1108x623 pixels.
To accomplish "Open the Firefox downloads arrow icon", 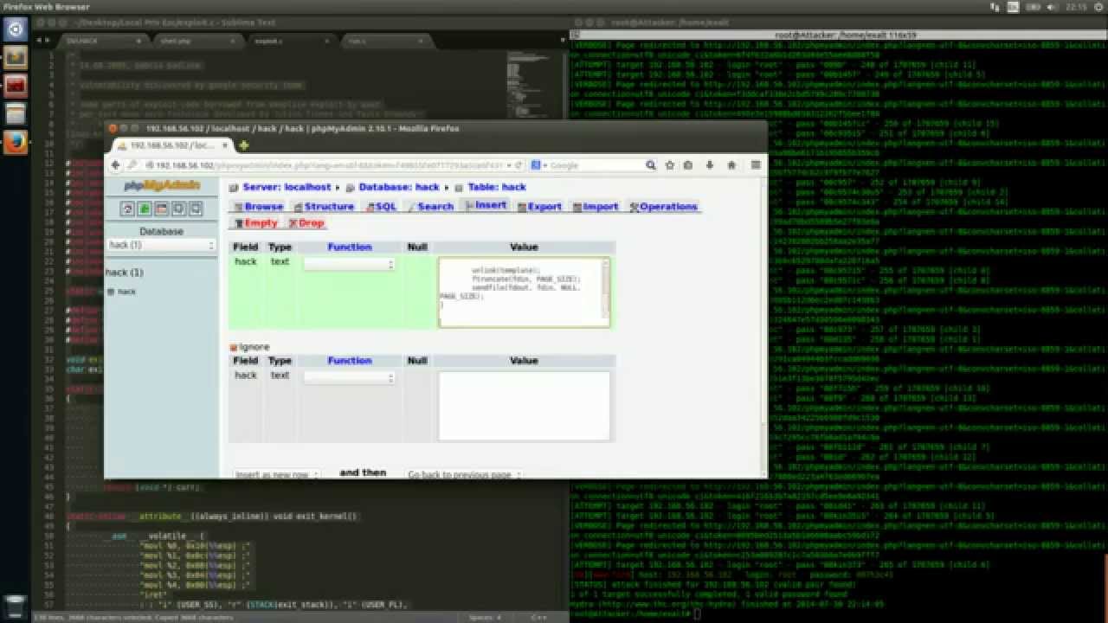I will click(x=710, y=165).
